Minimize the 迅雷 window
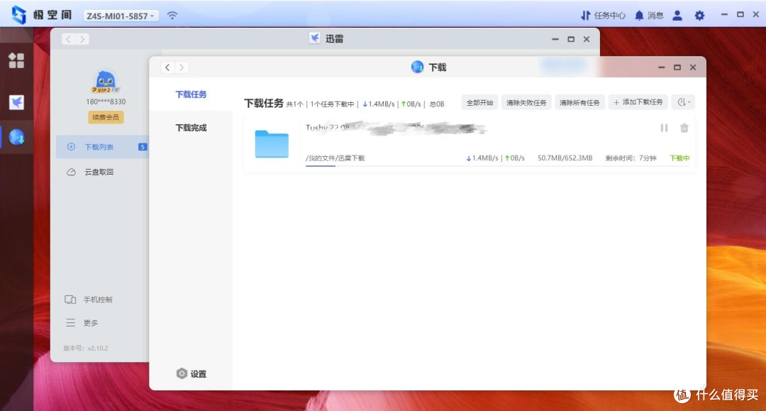This screenshot has width=766, height=411. coord(555,39)
